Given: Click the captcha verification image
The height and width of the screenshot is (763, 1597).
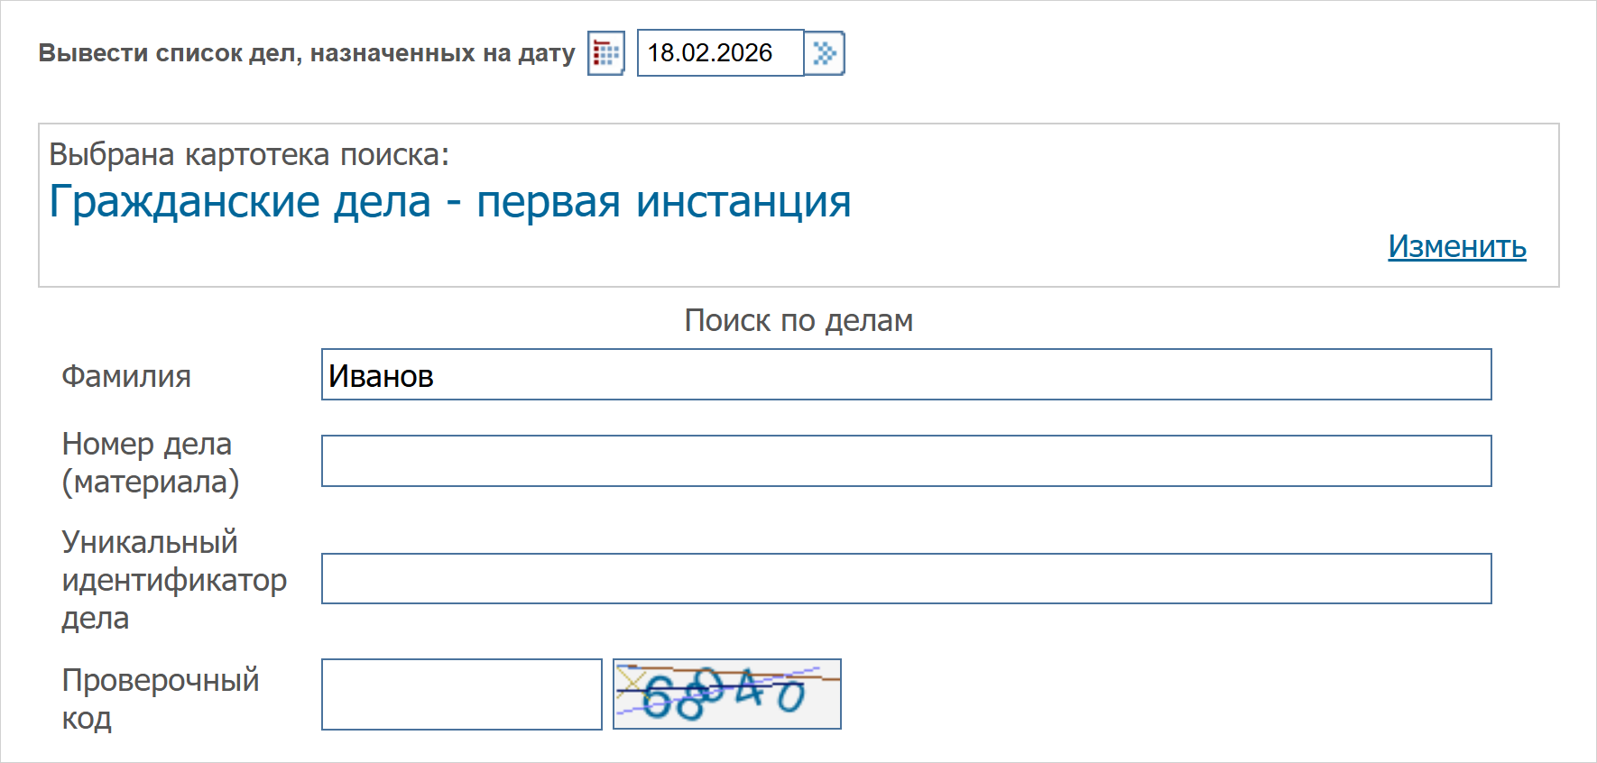Looking at the screenshot, I should tap(726, 694).
